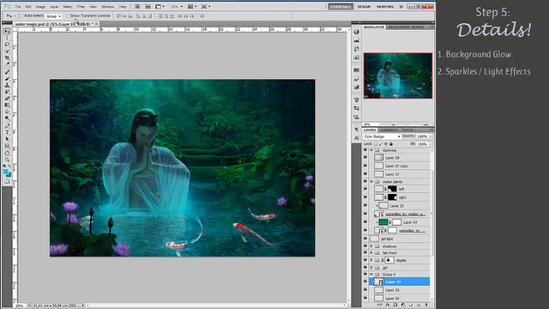Hide Layer 35 via eye icon
The image size is (549, 309).
pyautogui.click(x=365, y=282)
